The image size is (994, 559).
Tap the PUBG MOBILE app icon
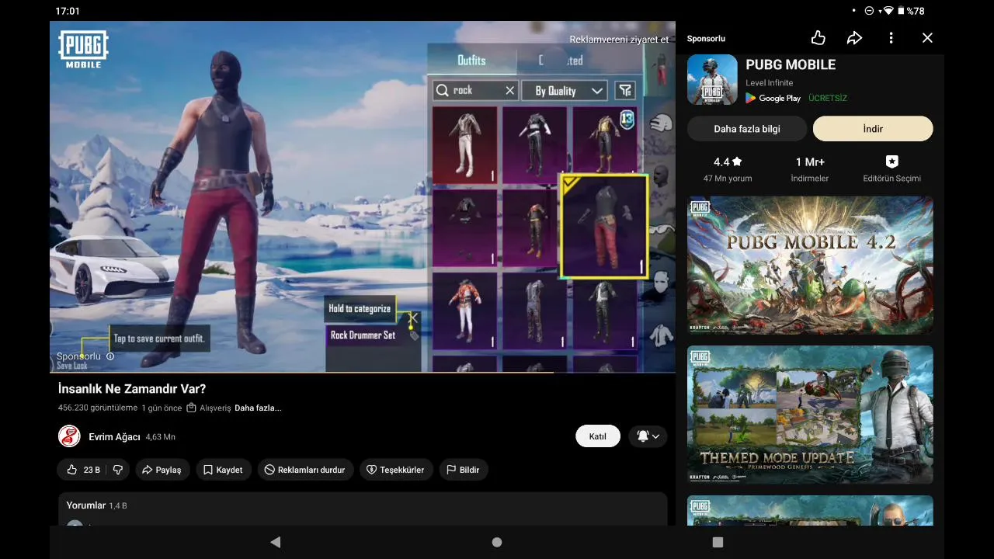pyautogui.click(x=712, y=80)
